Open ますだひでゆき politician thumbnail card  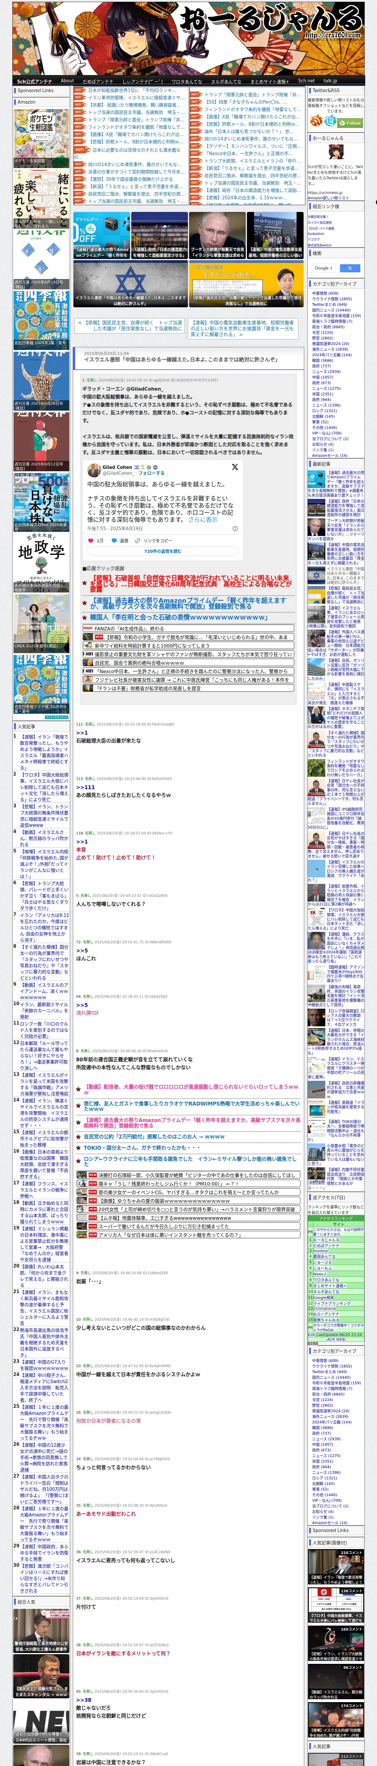pyautogui.click(x=246, y=284)
